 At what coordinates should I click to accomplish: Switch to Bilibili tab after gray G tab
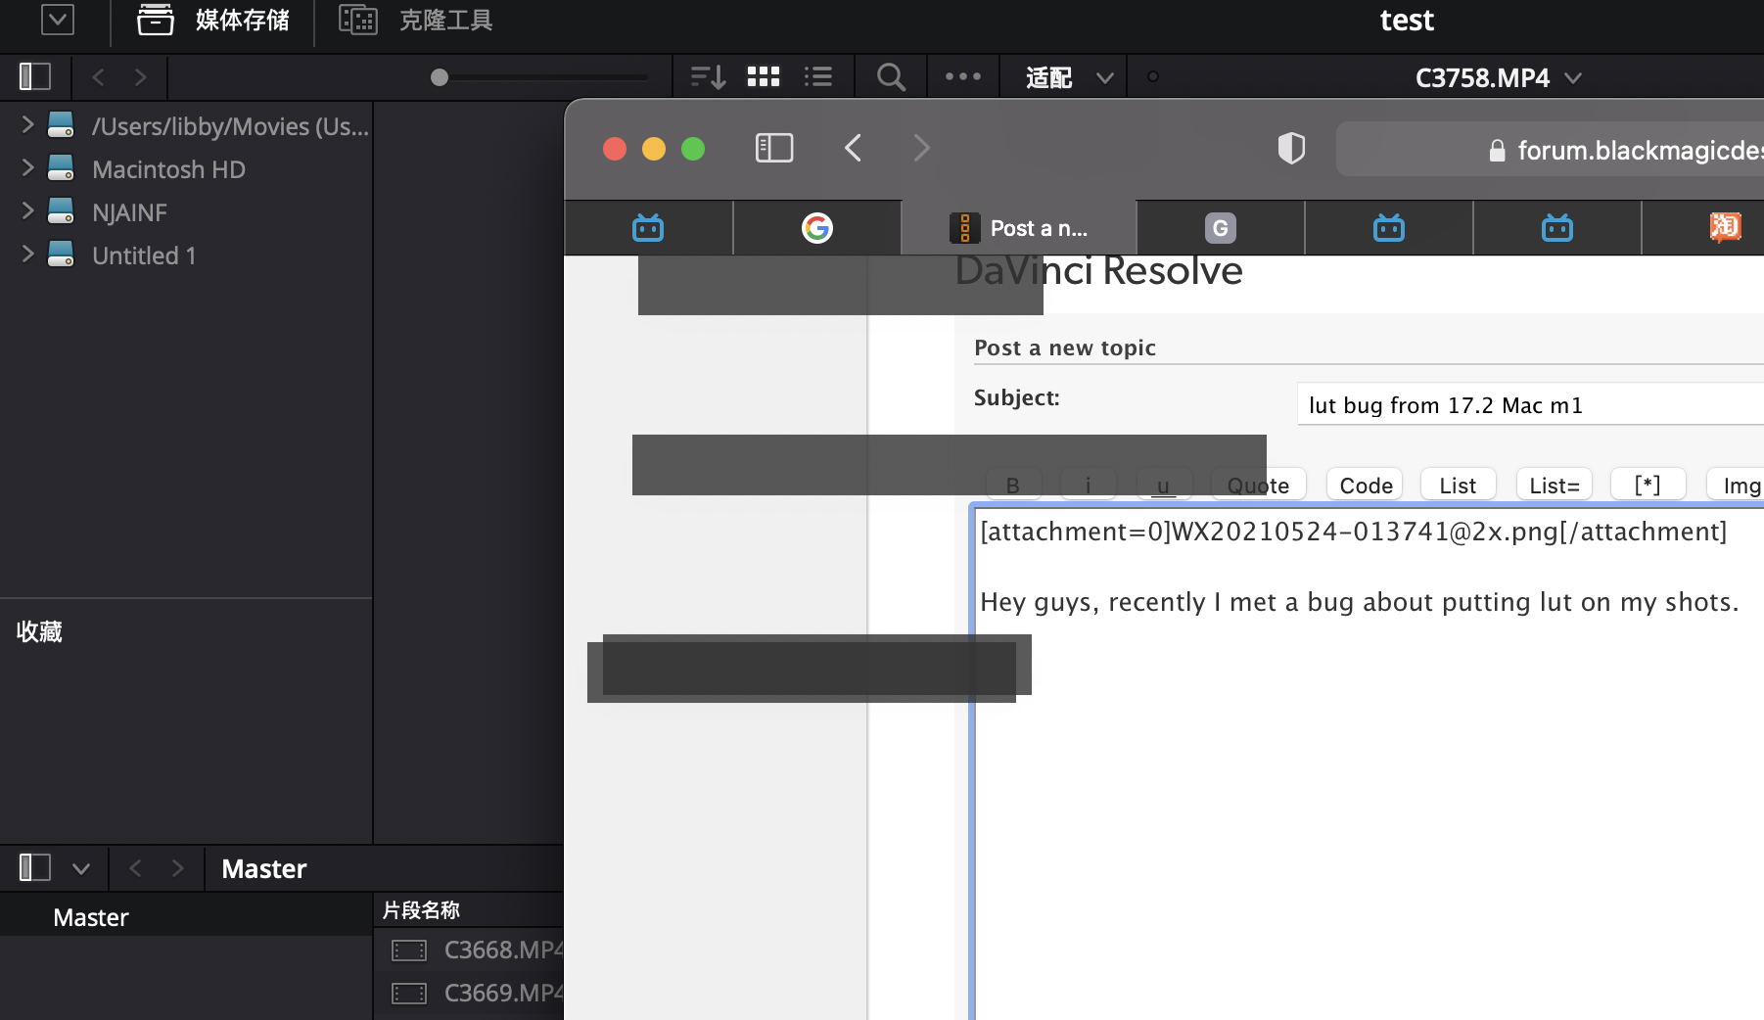point(1389,228)
